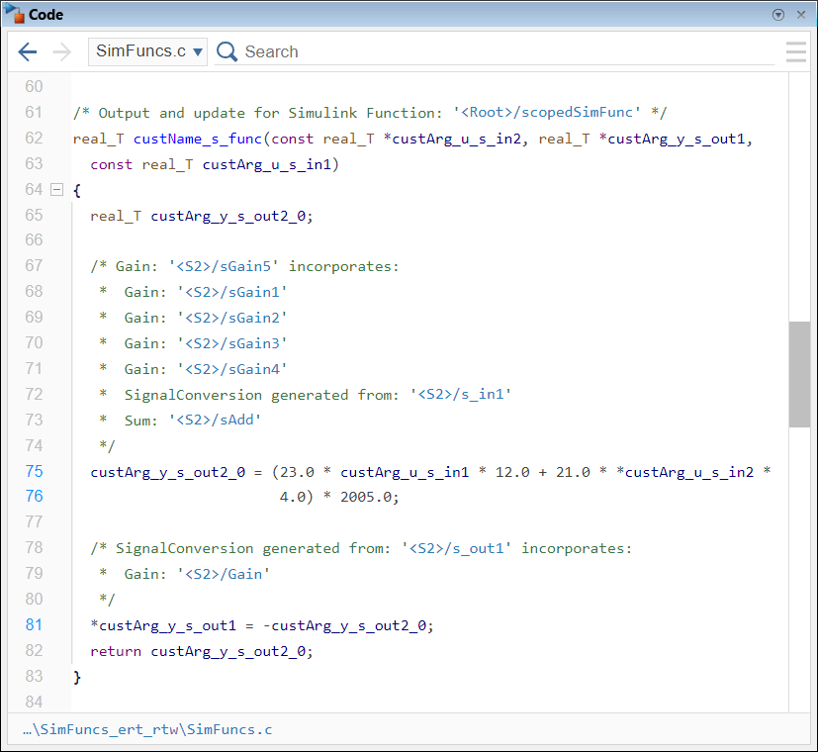Viewport: 818px width, 752px height.
Task: Click the vertical scrollbar thumb
Action: click(x=798, y=376)
